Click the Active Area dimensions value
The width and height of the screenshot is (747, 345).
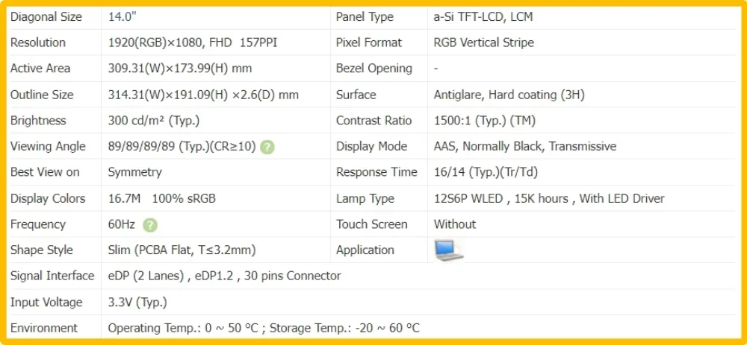tap(179, 69)
